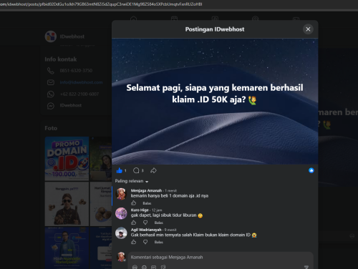This screenshot has width=358, height=269.
Task: Click phone number 0851-6320-3750
Action: (x=76, y=71)
